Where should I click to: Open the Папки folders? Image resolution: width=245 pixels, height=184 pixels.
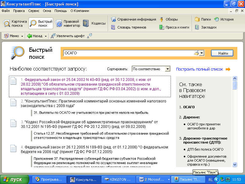coord(203,19)
